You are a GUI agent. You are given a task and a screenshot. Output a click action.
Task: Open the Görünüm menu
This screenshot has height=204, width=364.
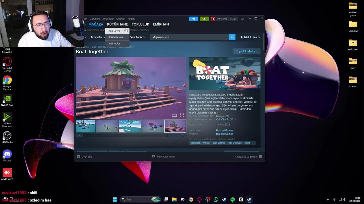[95, 19]
